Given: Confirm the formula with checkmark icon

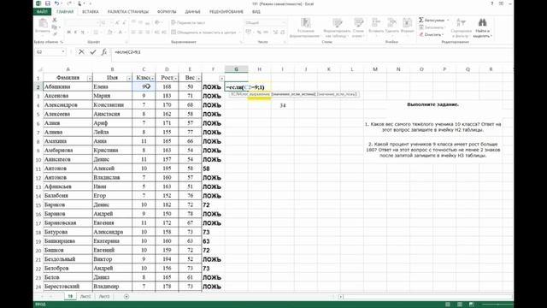Looking at the screenshot, I should [93, 51].
